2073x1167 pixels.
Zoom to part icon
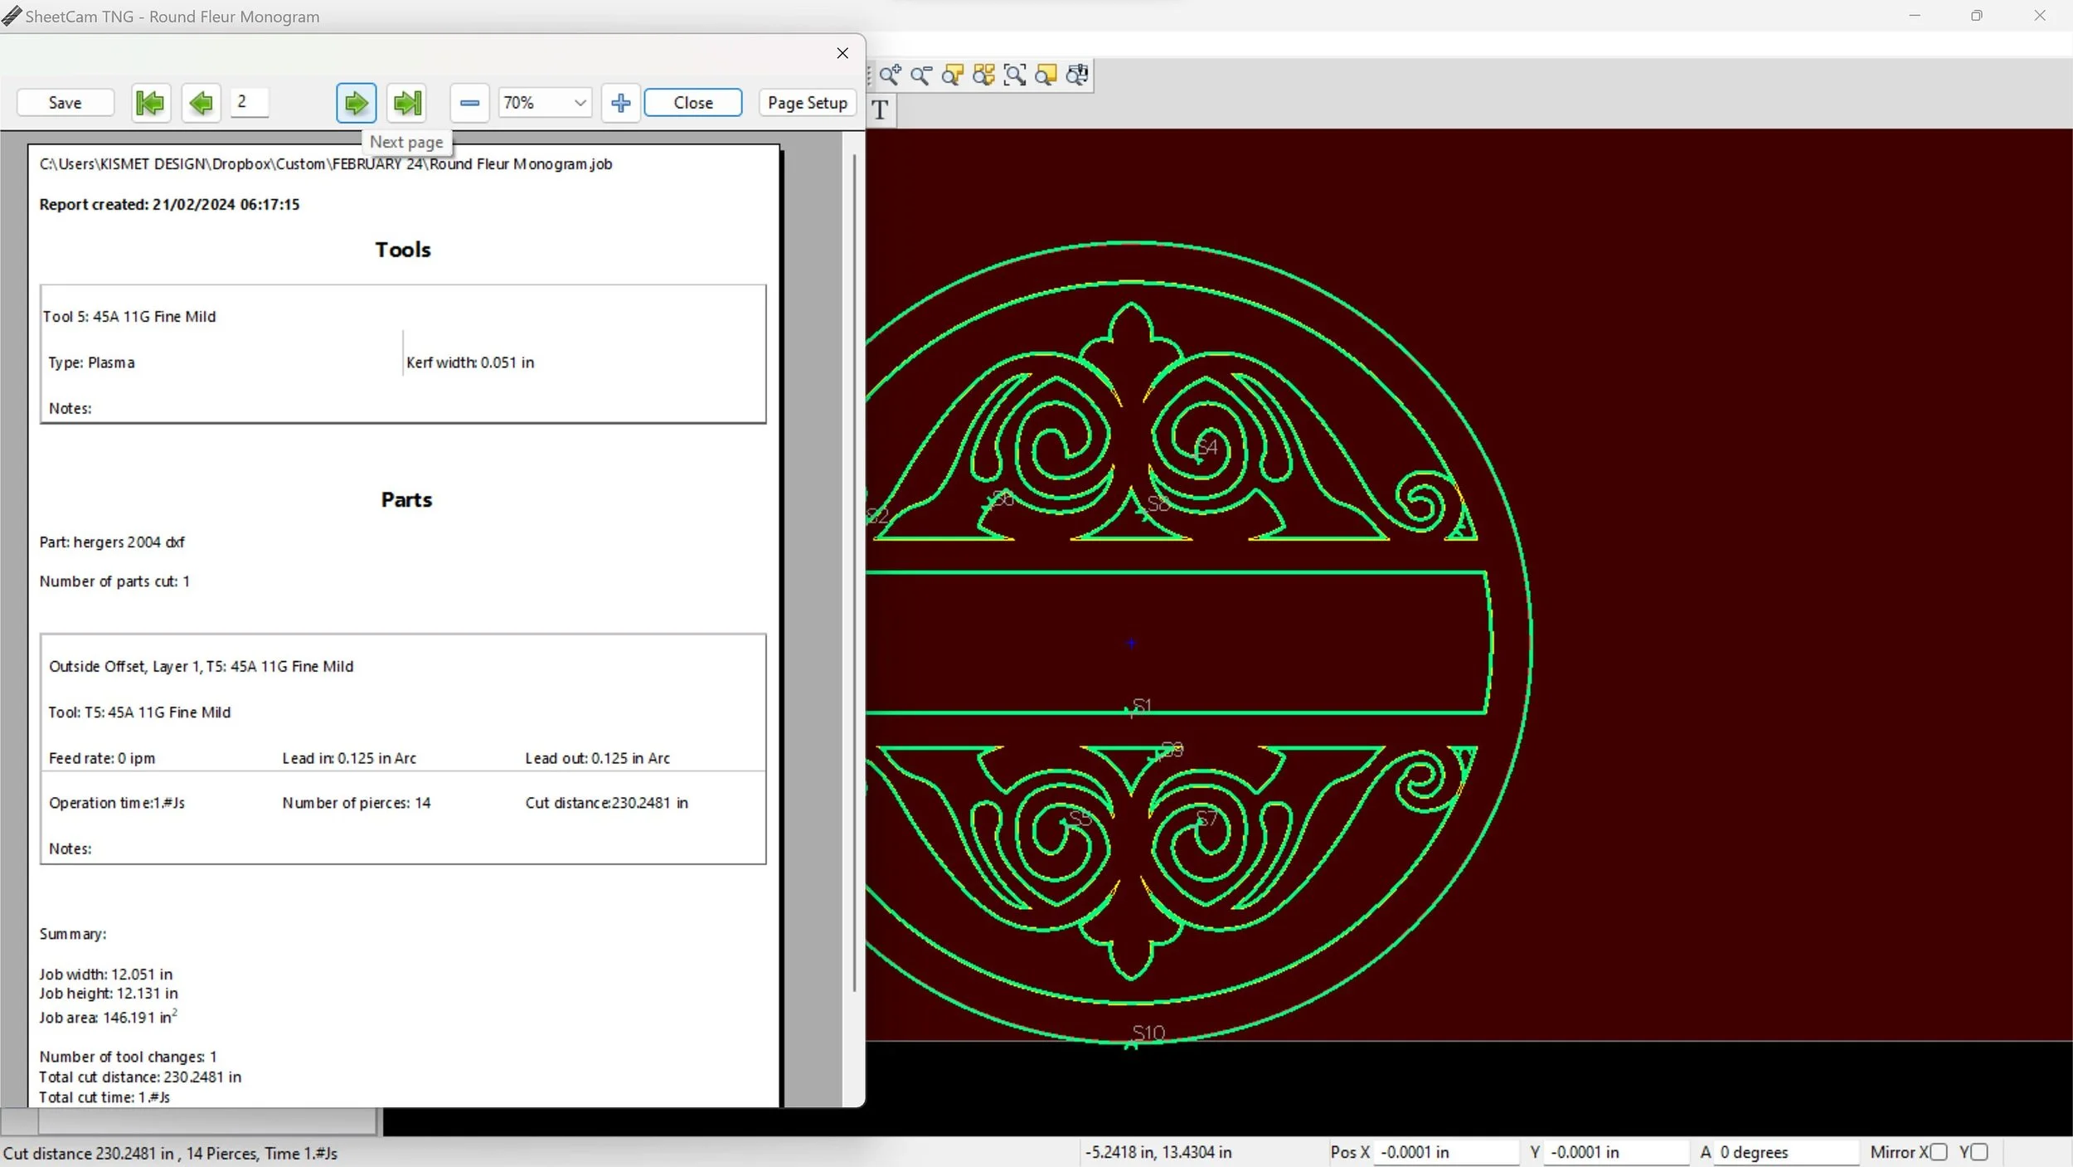tap(952, 75)
